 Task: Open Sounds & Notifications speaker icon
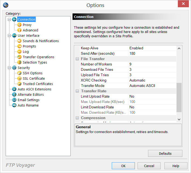[x=19, y=41]
